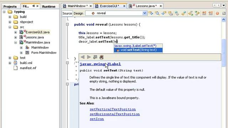
Task: Expand the ExerciseGUI.java node
Action: [x=16, y=32]
